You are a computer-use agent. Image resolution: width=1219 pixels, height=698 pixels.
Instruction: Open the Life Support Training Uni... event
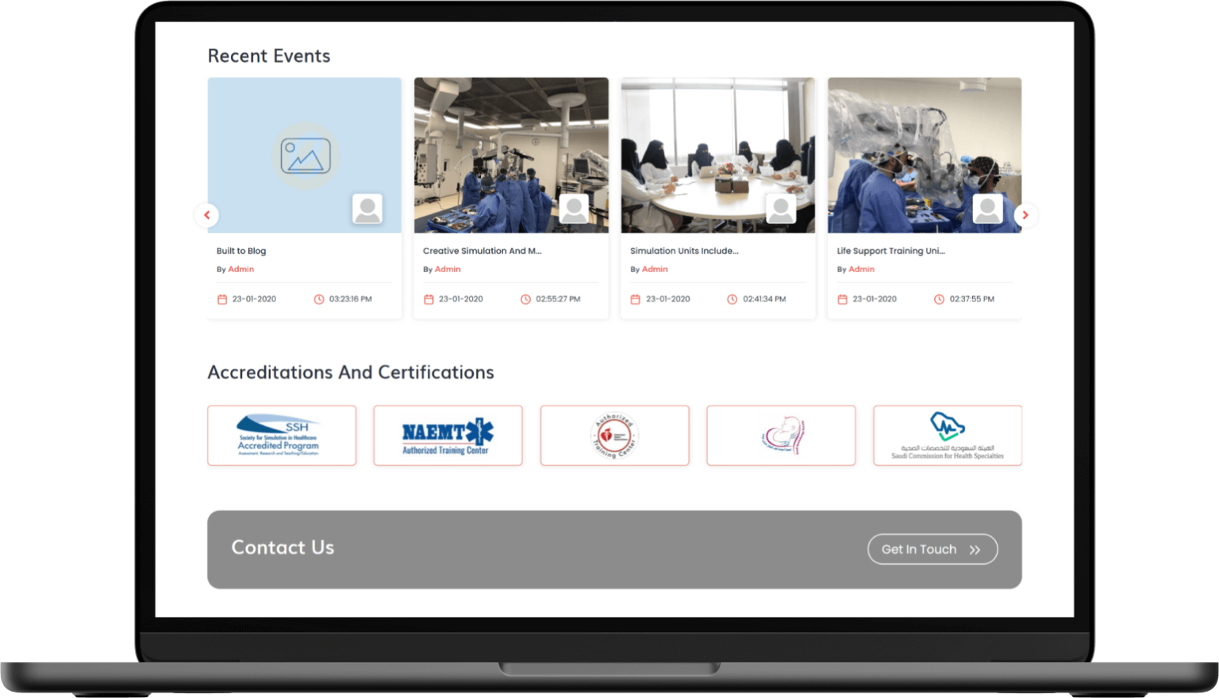(890, 251)
